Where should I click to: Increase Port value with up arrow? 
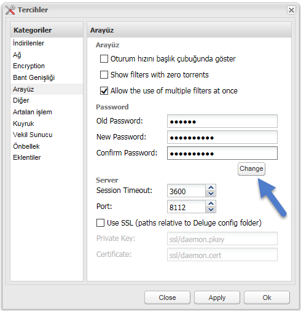click(211, 203)
